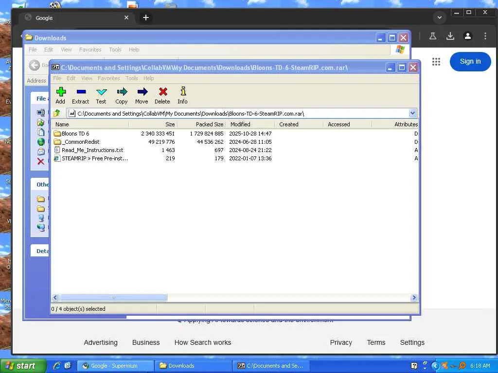Click the scrollbar right arrow in 7-Zip
498x373 pixels.
pos(414,298)
